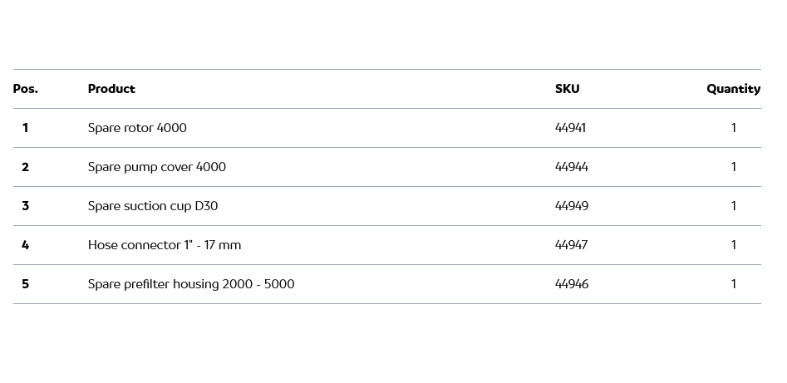787x383 pixels.
Task: Click position number 1
Action: 26,128
